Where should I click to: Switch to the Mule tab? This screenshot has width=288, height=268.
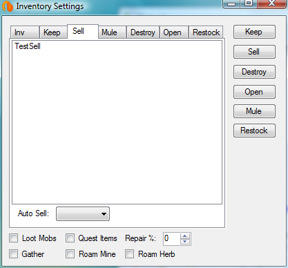[113, 32]
